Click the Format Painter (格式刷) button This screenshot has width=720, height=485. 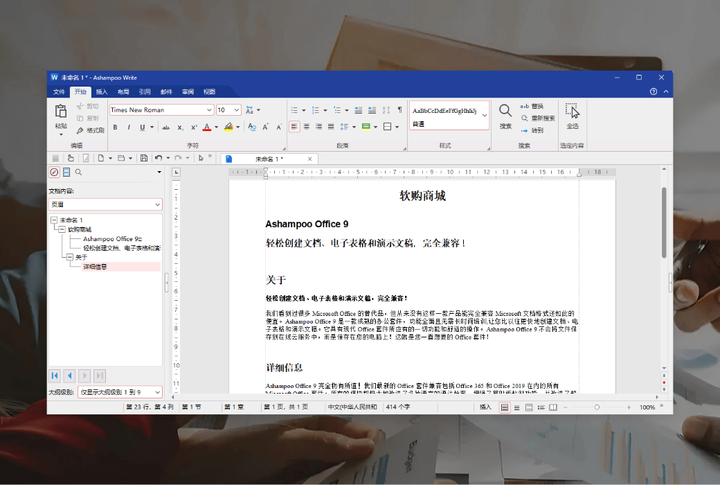tap(91, 130)
